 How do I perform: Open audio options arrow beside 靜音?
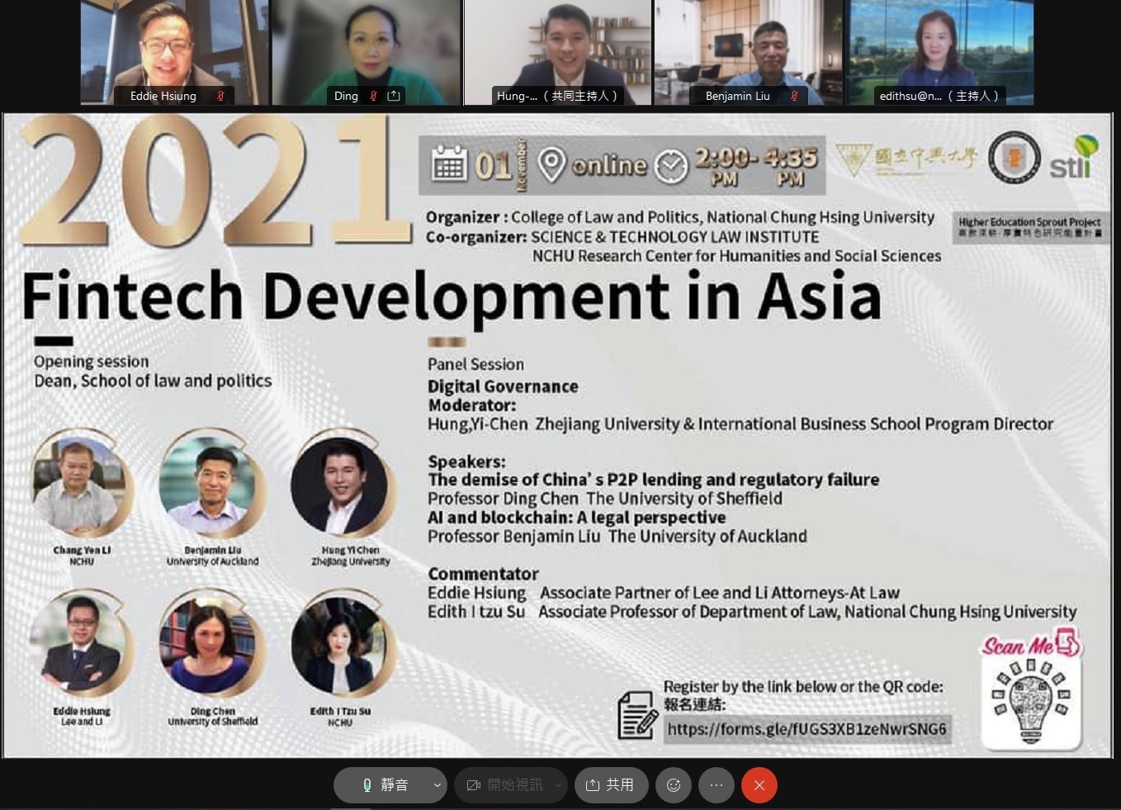[x=437, y=785]
